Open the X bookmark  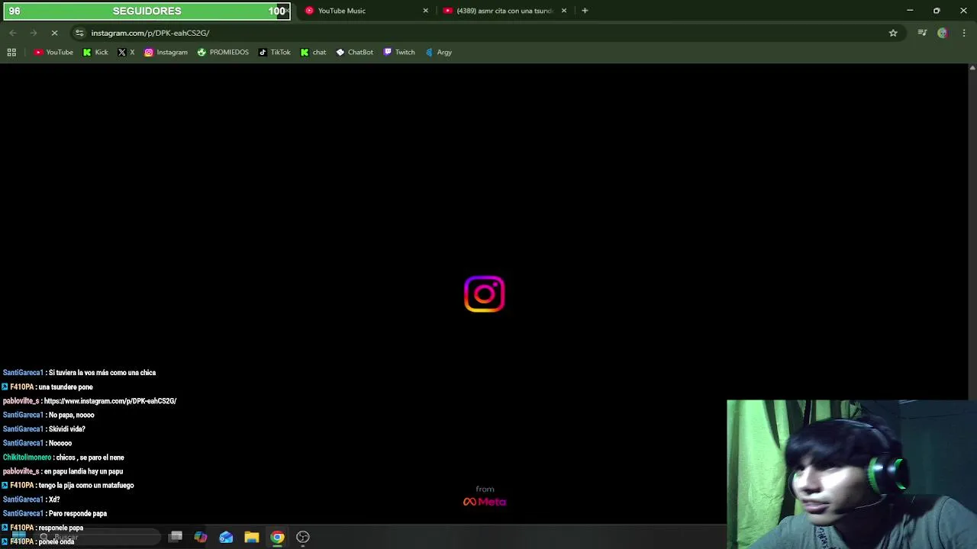126,52
